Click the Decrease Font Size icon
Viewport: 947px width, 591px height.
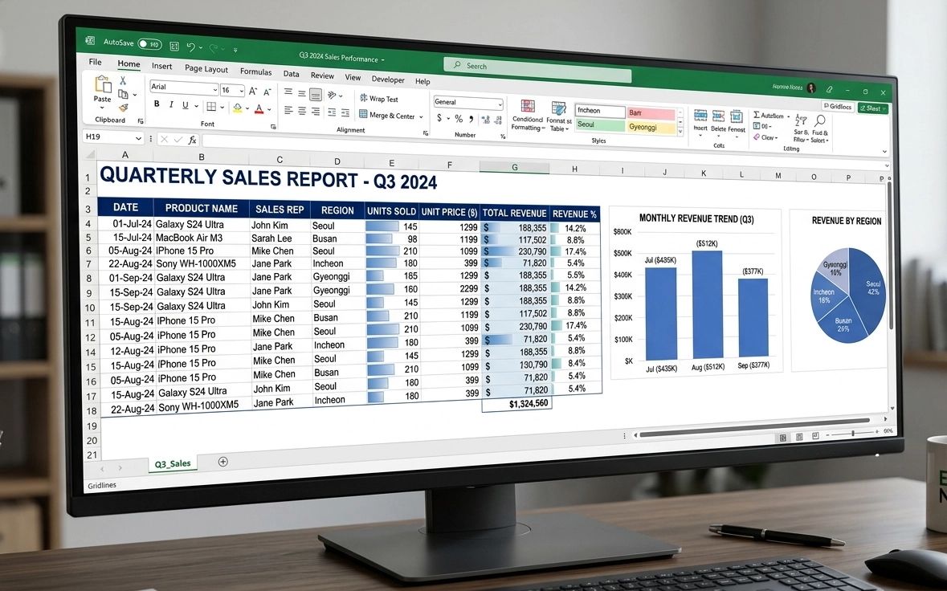[267, 92]
